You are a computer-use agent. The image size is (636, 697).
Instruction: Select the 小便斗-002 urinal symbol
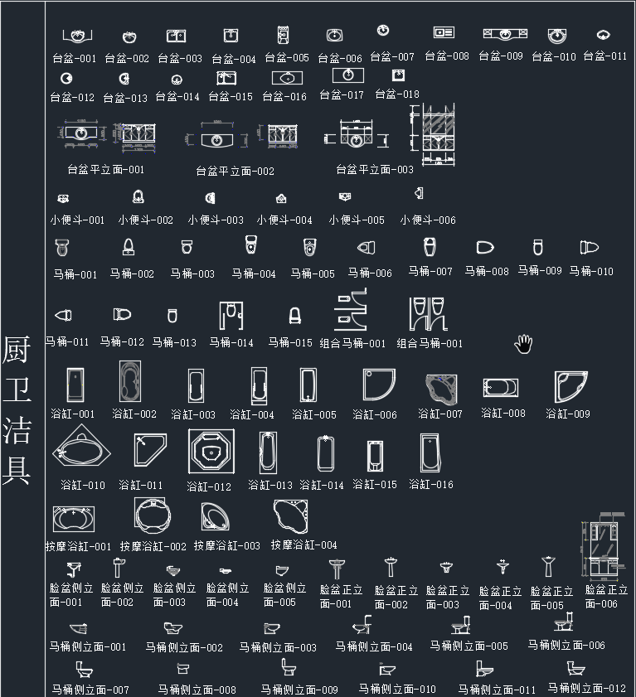coord(138,196)
